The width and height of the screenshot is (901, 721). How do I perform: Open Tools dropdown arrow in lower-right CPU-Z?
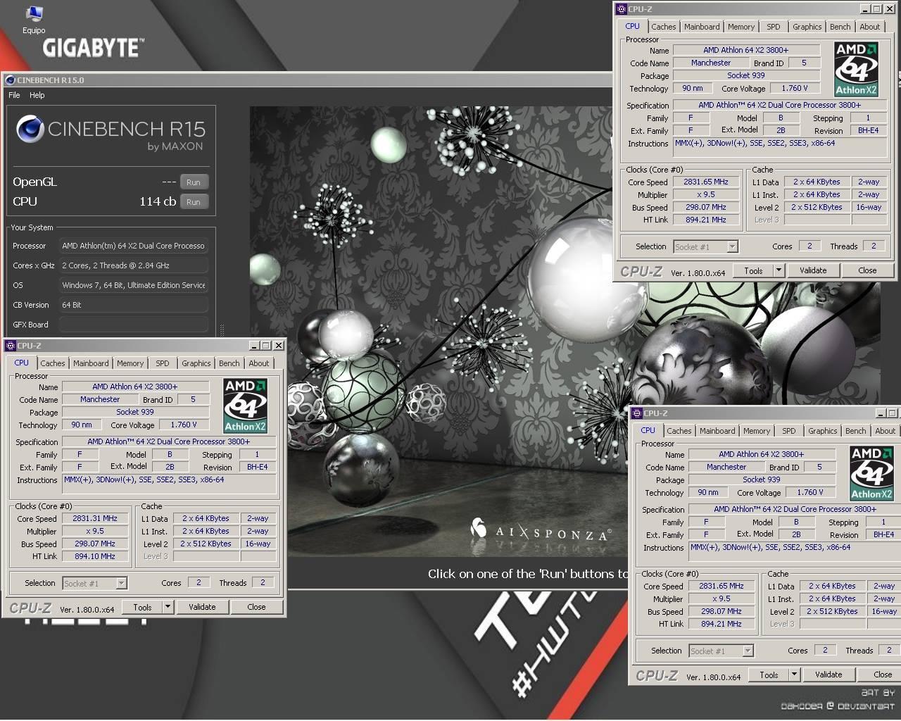pos(794,675)
